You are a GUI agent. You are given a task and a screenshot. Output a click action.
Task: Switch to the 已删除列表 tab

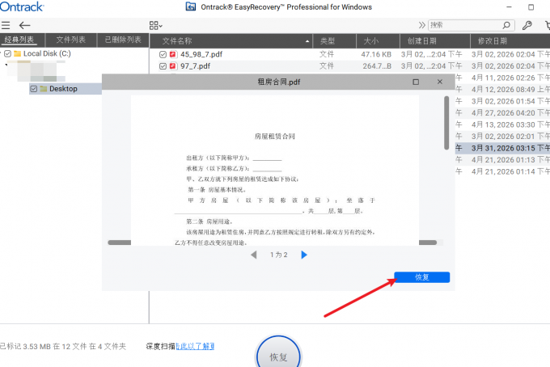123,40
